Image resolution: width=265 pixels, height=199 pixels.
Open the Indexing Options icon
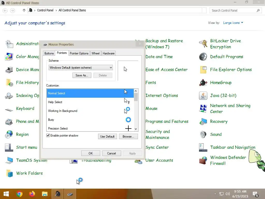pos(9,96)
